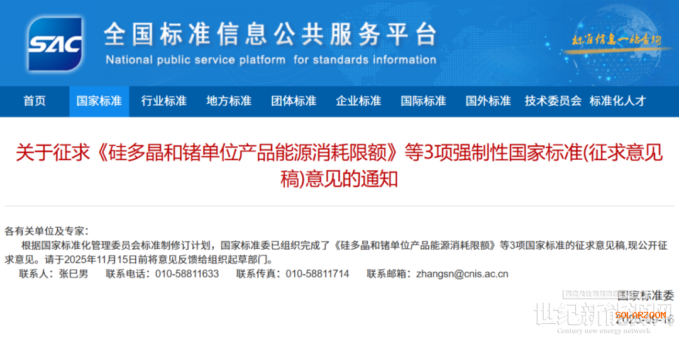Navigate to 企业标准 in the nav bar
Viewport: 679px width, 337px height.
click(x=358, y=101)
